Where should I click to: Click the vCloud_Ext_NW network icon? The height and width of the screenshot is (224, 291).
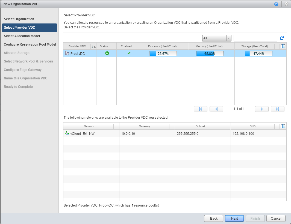[x=67, y=134]
